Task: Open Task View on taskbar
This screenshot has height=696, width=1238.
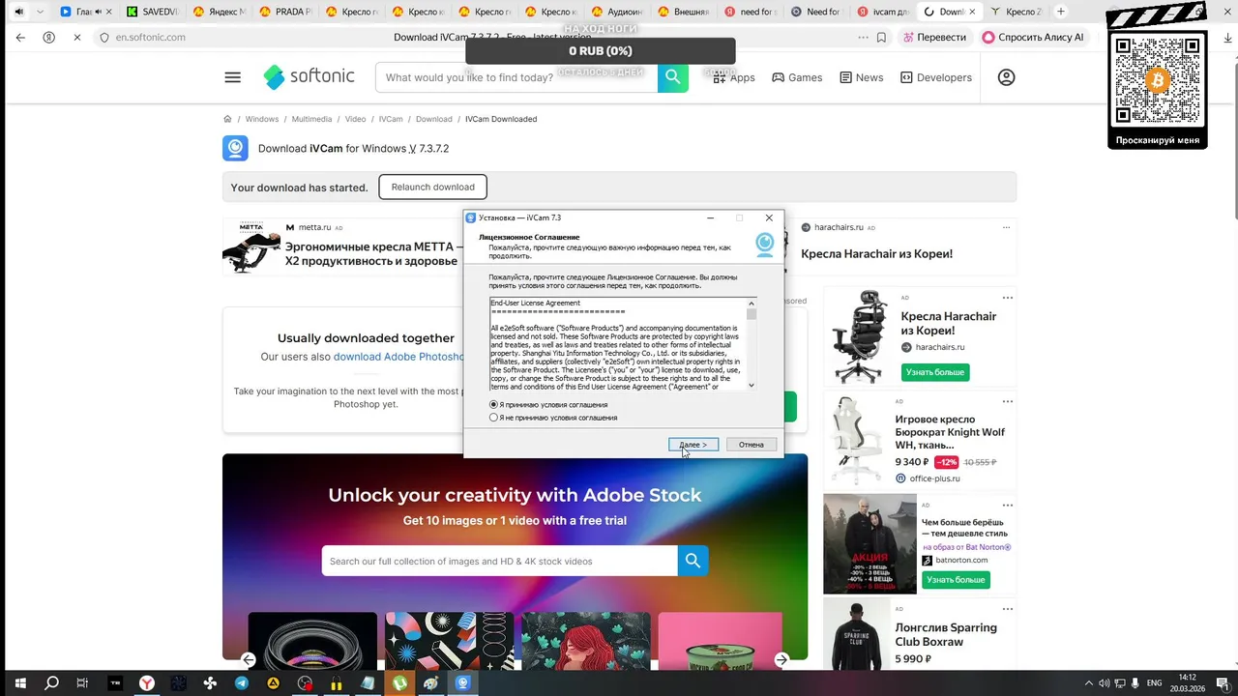Action: [x=83, y=682]
